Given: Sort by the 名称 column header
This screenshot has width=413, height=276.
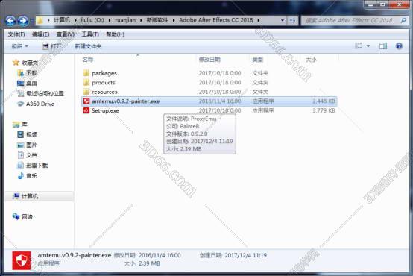Looking at the screenshot, I should [x=88, y=60].
